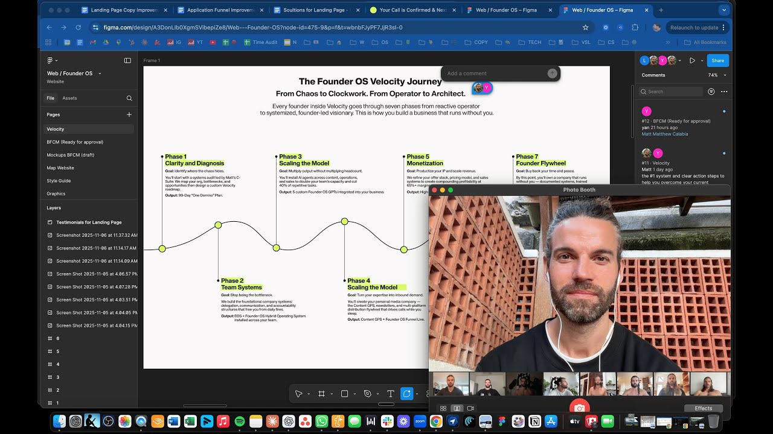Switch Photo Booth to single photo mode
Viewport: 773px width, 434px height.
[x=457, y=408]
